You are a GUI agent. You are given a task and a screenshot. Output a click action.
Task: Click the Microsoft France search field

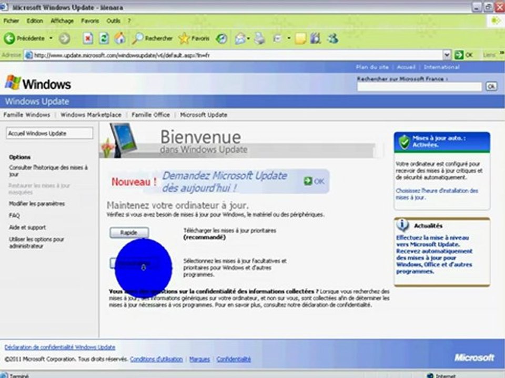[419, 87]
